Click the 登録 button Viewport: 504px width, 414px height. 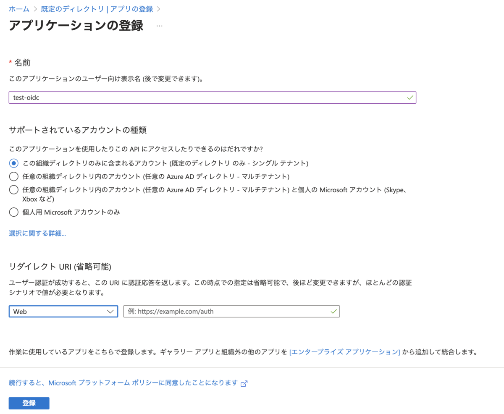coord(29,403)
